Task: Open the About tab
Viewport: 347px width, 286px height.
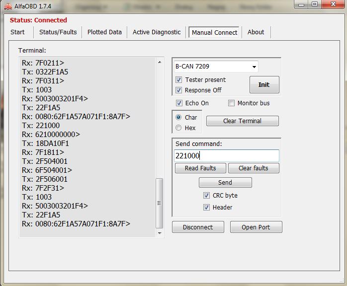Action: [x=256, y=32]
